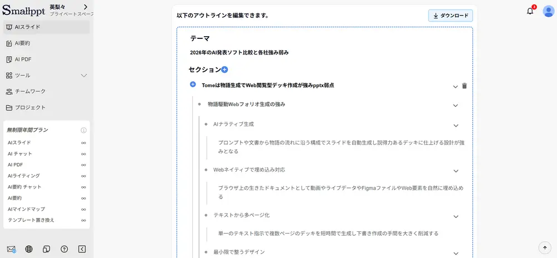
Task: Click the AIスライド plan row
Action: point(47,143)
